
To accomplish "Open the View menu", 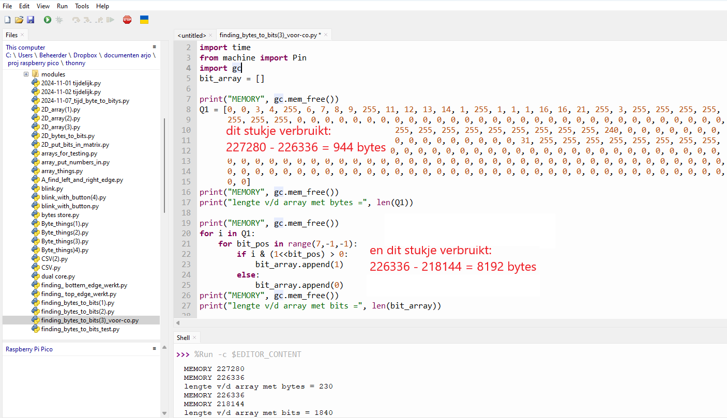I will (43, 6).
